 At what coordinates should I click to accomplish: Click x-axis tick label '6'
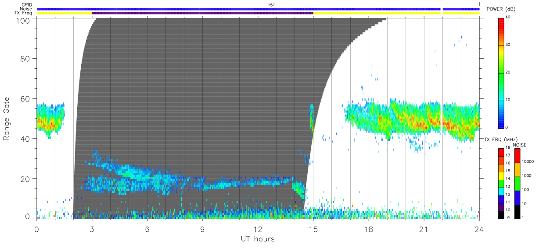[x=147, y=229]
